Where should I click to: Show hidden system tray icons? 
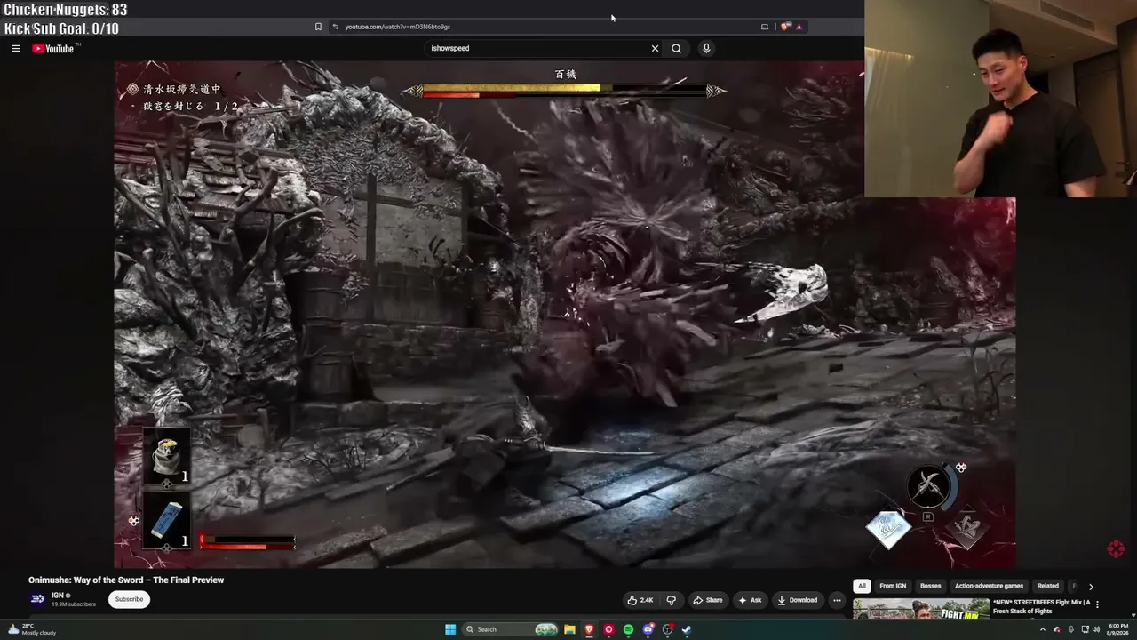click(1043, 629)
